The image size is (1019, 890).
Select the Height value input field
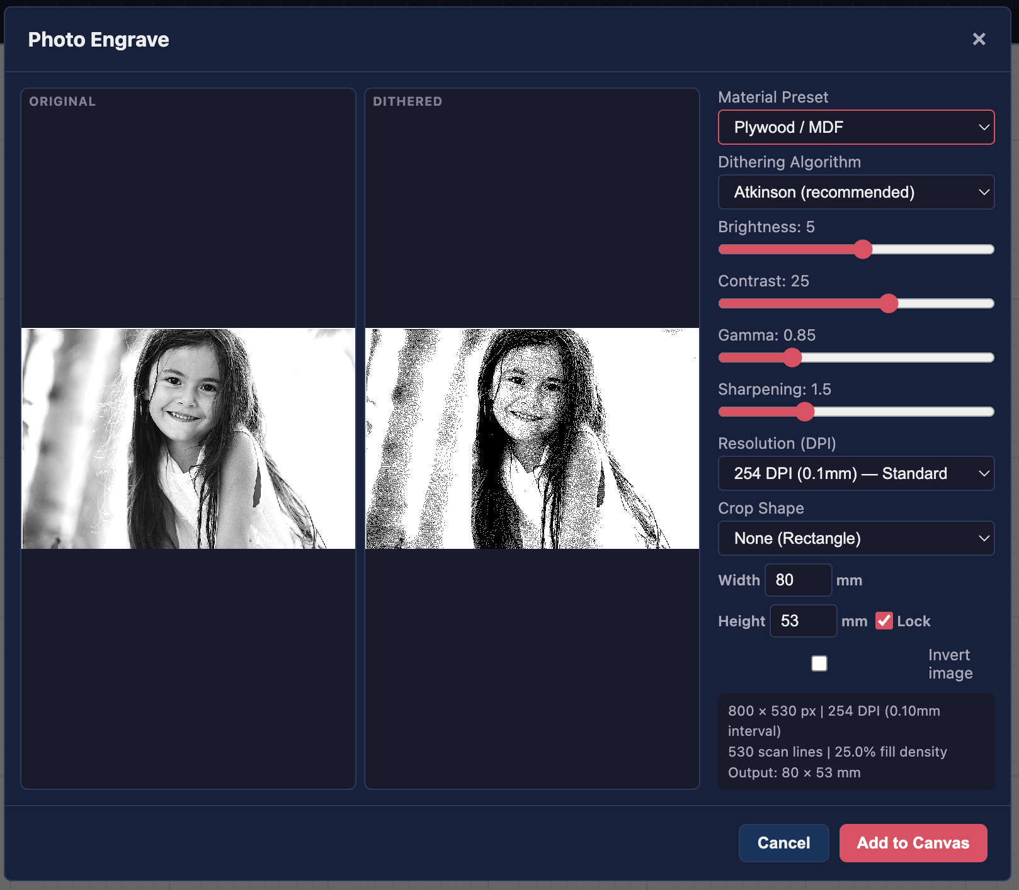tap(802, 621)
